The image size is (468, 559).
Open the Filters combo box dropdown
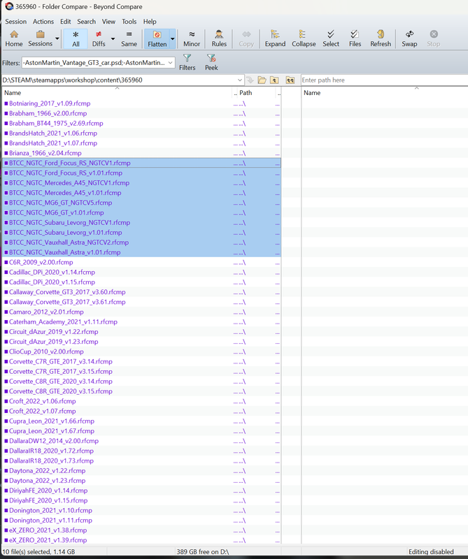pos(170,63)
